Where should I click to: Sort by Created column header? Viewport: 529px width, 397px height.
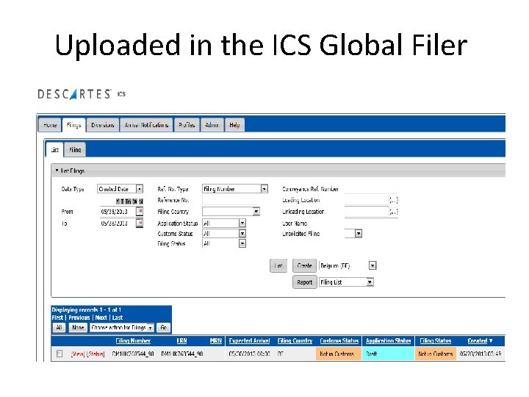click(480, 340)
